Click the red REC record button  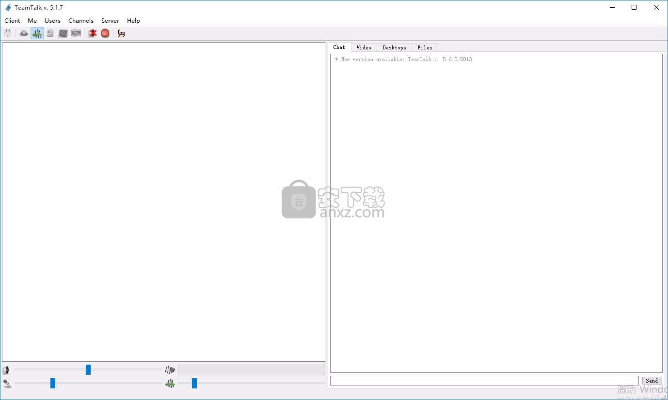(x=105, y=33)
